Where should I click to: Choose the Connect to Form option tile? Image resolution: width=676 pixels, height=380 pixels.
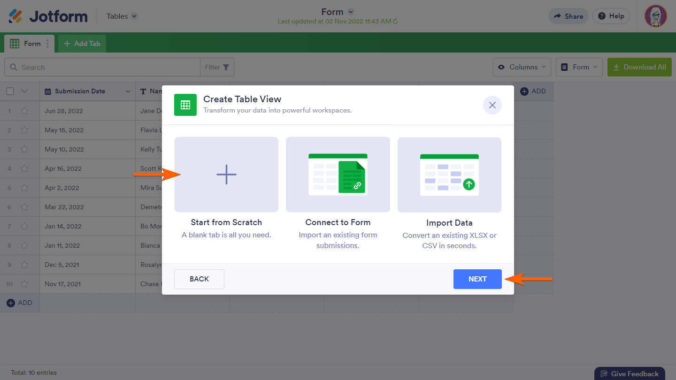click(338, 175)
